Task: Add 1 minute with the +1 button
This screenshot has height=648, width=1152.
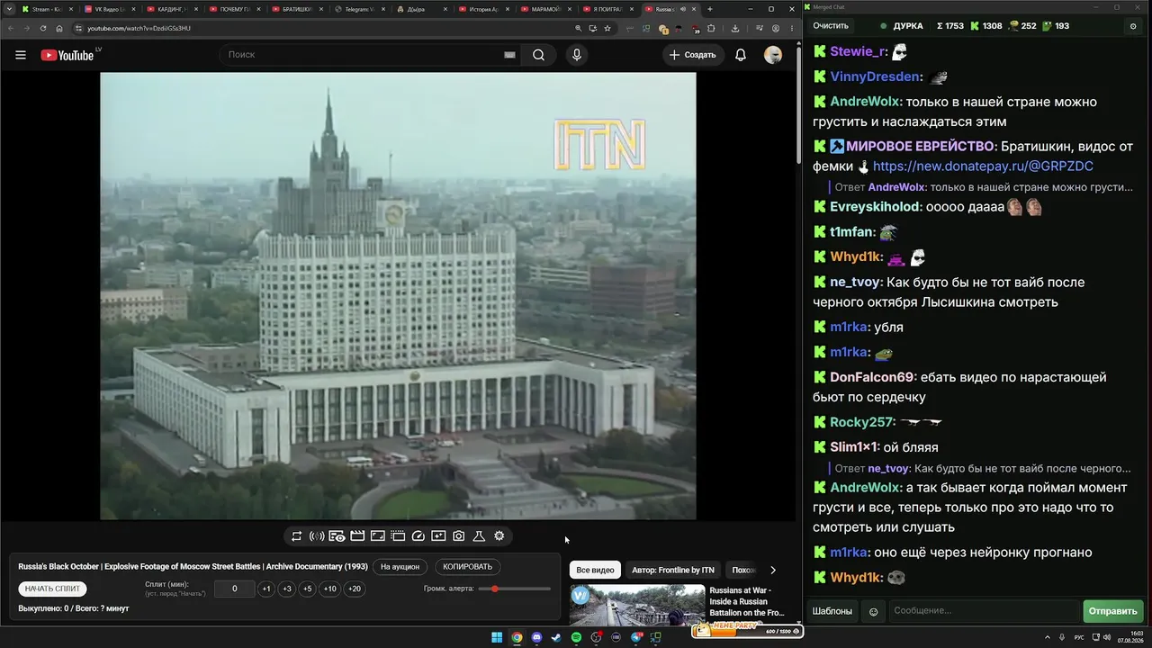Action: (266, 589)
